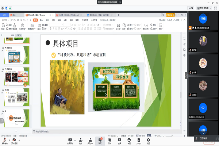The height and width of the screenshot is (146, 219).
Task: Open meeting Settings gear
Action: [149, 141]
